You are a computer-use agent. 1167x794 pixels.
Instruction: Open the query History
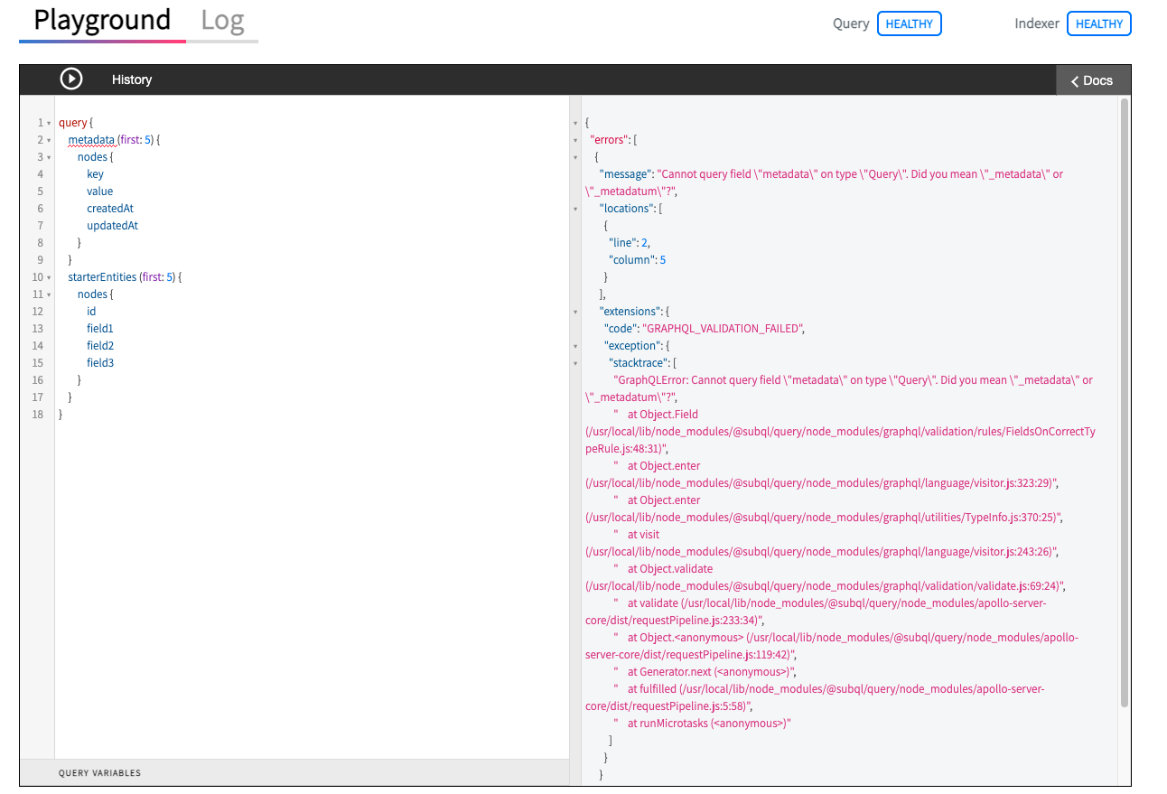(x=132, y=79)
